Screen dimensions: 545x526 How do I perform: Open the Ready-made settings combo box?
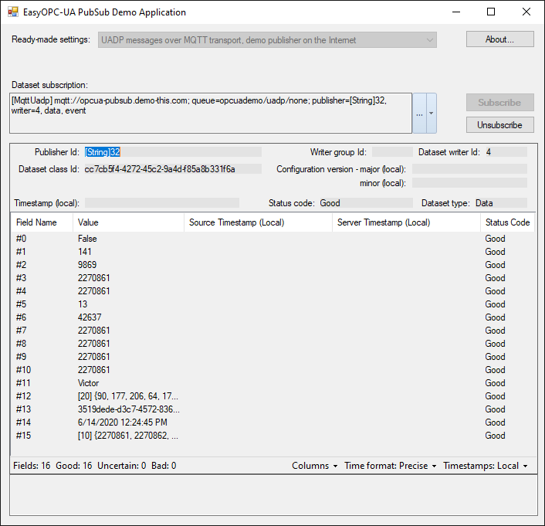pyautogui.click(x=267, y=40)
